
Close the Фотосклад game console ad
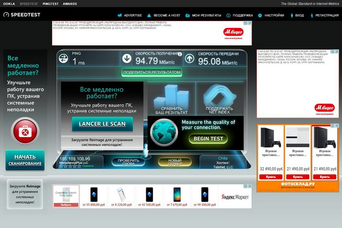point(337,125)
